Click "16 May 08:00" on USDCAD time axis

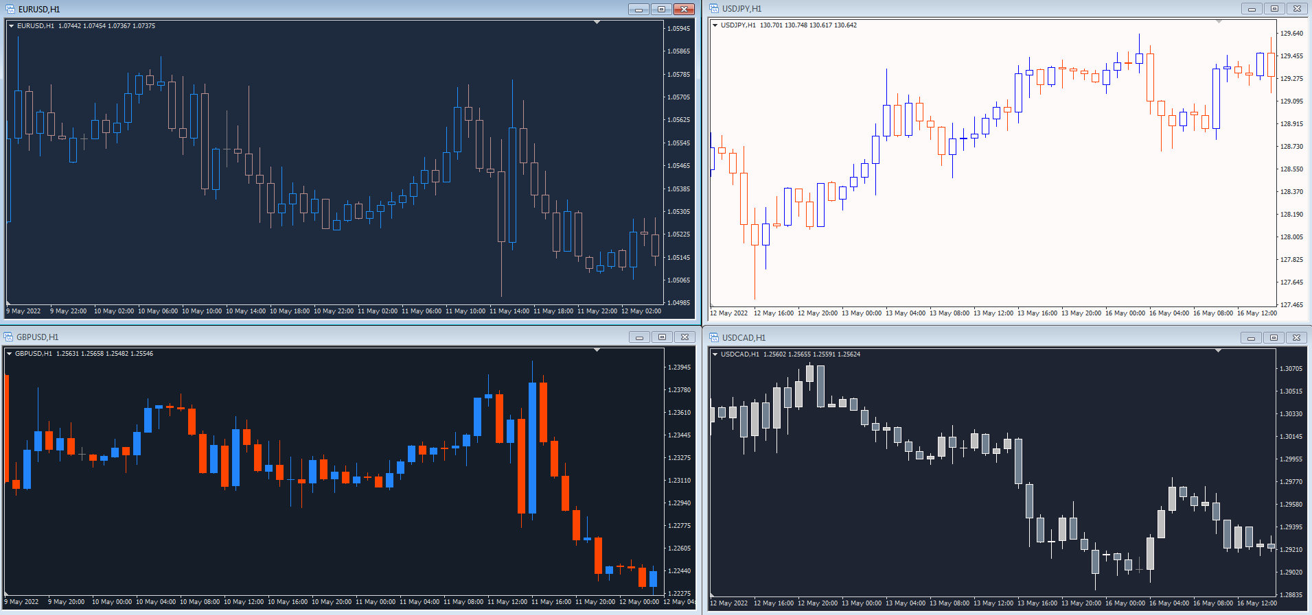click(1213, 603)
